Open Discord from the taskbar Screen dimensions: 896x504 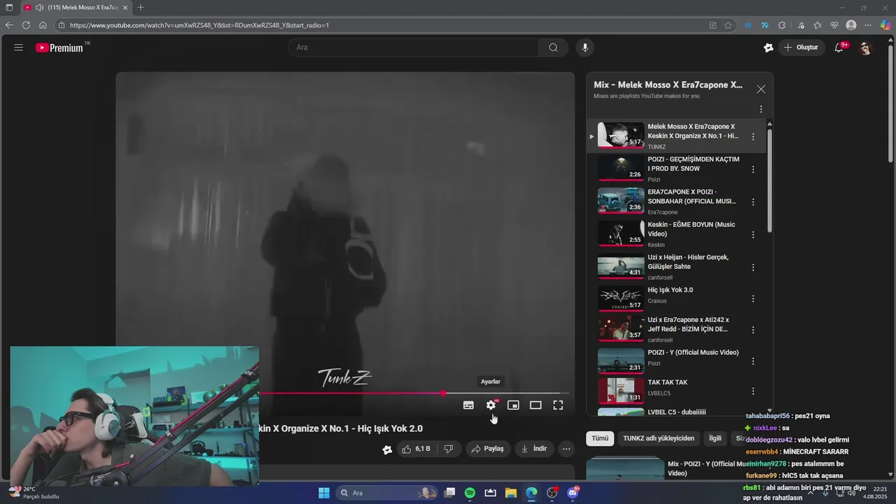click(x=573, y=493)
